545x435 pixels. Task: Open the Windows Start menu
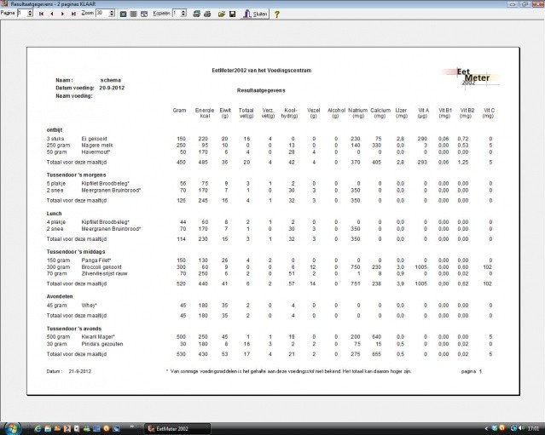tap(11, 428)
